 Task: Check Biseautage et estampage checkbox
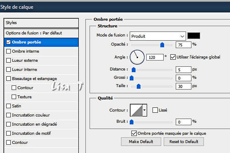pos(9,79)
